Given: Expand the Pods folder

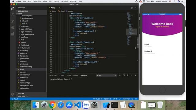Looking at the screenshot, I should pos(22,40).
